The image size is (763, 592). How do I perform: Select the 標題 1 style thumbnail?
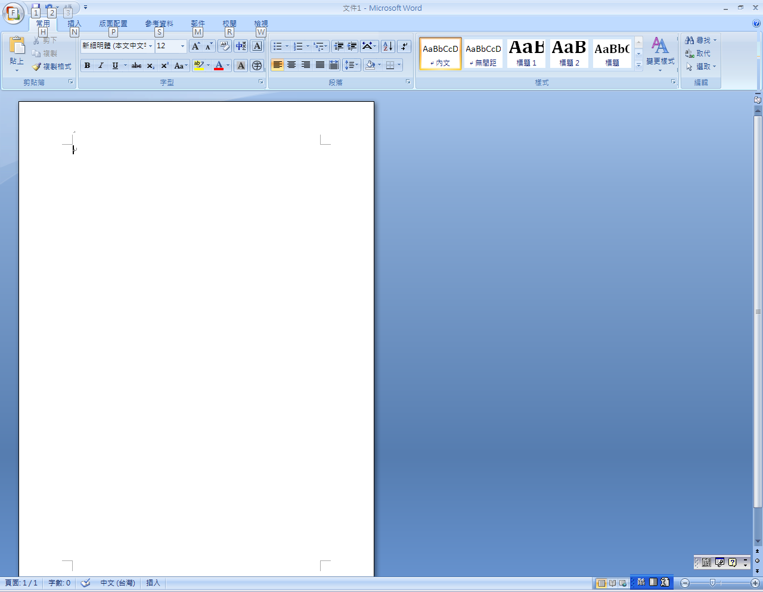[x=526, y=53]
